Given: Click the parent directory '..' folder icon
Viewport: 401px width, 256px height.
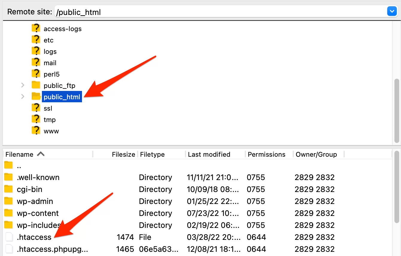Looking at the screenshot, I should (9, 165).
